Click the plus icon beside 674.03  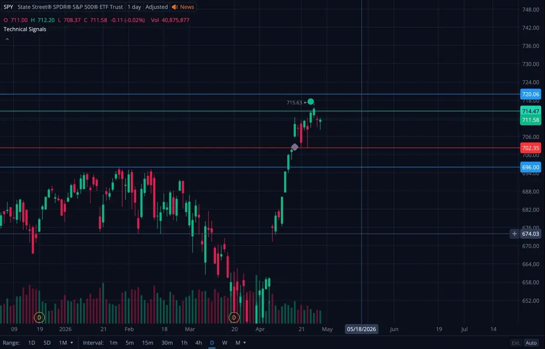(515, 234)
